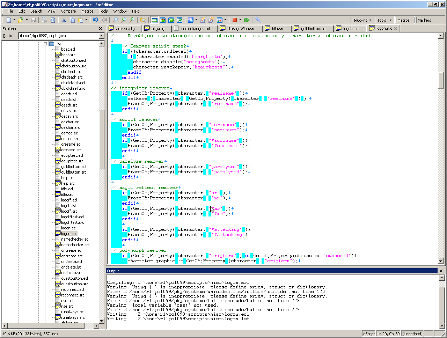The height and width of the screenshot is (338, 447).
Task: Click the Macros toolbar label
Action: point(403,20)
